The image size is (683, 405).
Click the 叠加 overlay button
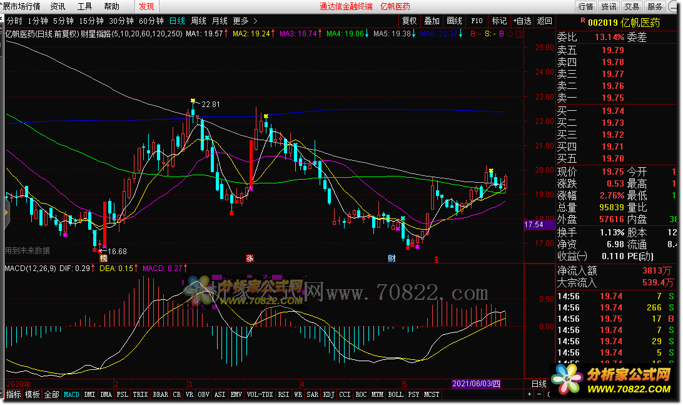(432, 21)
